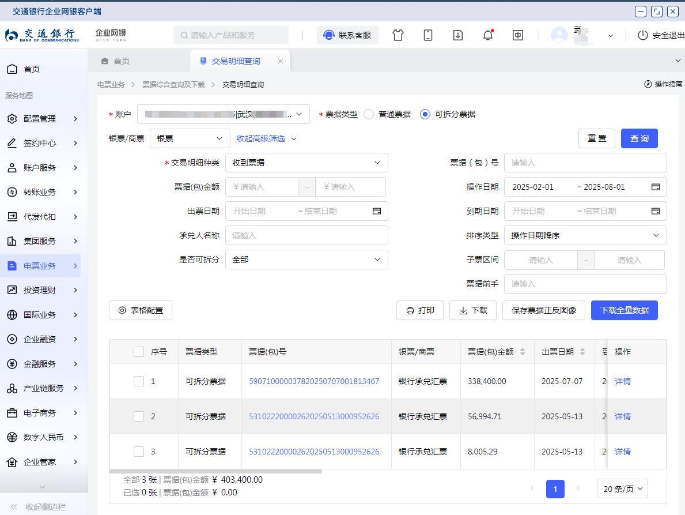This screenshot has width=685, height=515.
Task: Click 转账业务 icon in sidebar
Action: pos(12,192)
